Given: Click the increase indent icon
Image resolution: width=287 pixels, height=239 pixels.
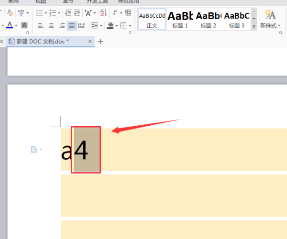Looking at the screenshot, I should [x=77, y=13].
